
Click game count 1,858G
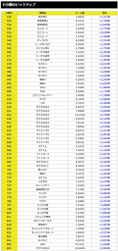[x=80, y=197]
